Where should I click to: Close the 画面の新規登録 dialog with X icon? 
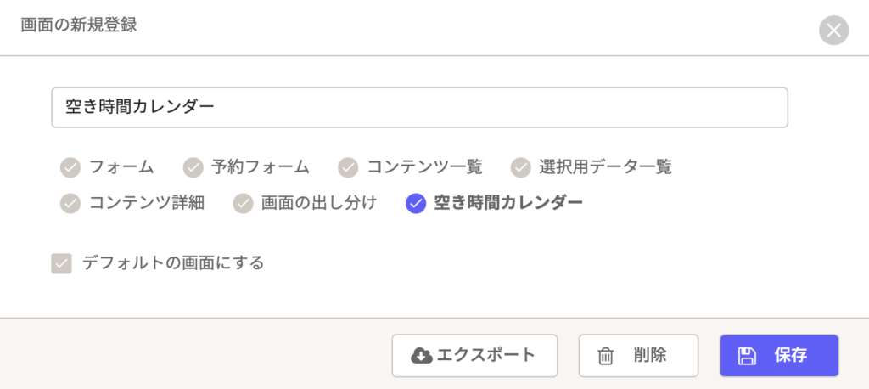click(x=833, y=31)
